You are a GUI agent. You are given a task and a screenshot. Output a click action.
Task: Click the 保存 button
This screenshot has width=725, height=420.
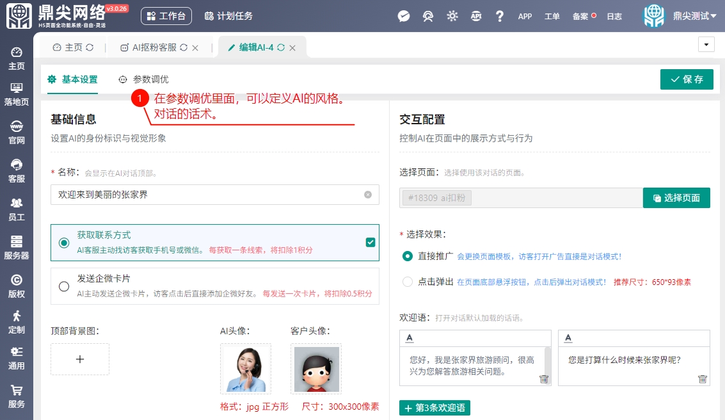(687, 79)
